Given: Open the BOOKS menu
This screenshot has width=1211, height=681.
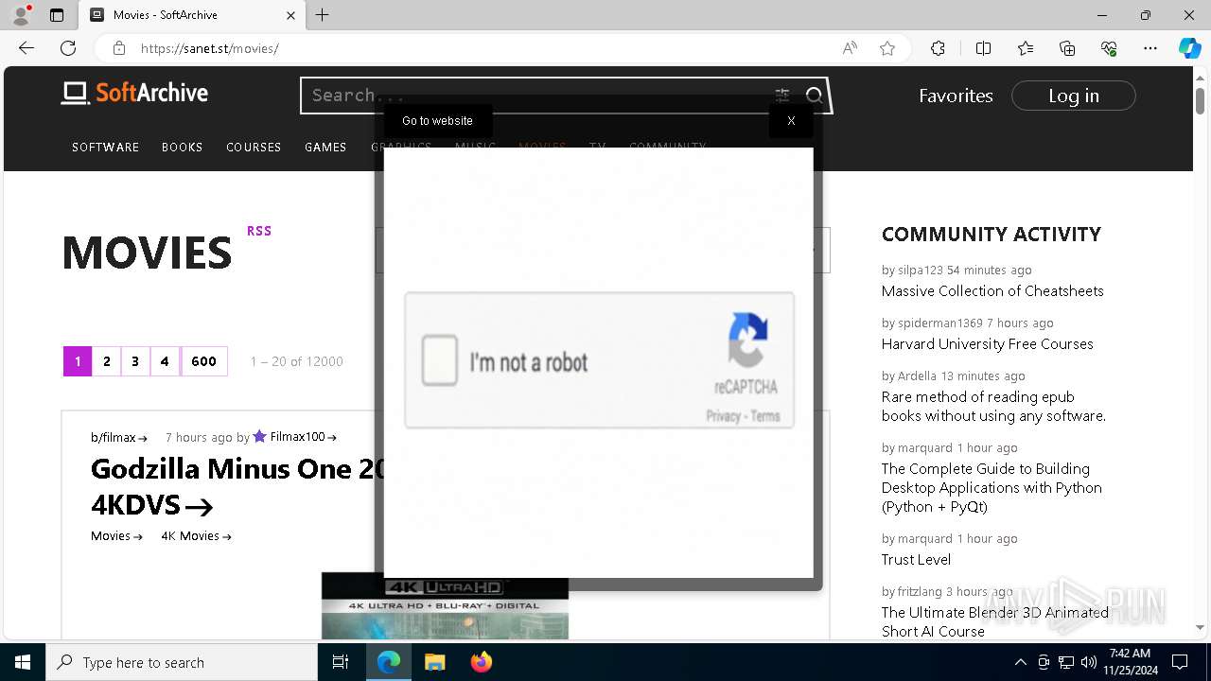Looking at the screenshot, I should coord(182,147).
